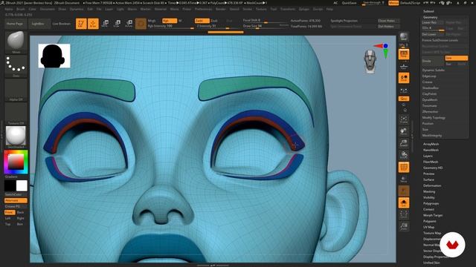Open the Texture Off selector

[x=16, y=113]
